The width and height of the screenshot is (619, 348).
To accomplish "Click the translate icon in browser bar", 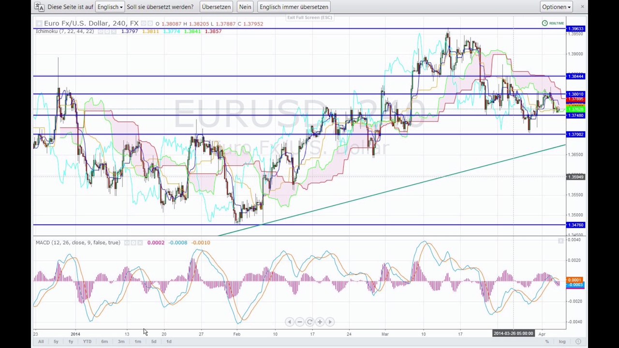I will pyautogui.click(x=40, y=7).
